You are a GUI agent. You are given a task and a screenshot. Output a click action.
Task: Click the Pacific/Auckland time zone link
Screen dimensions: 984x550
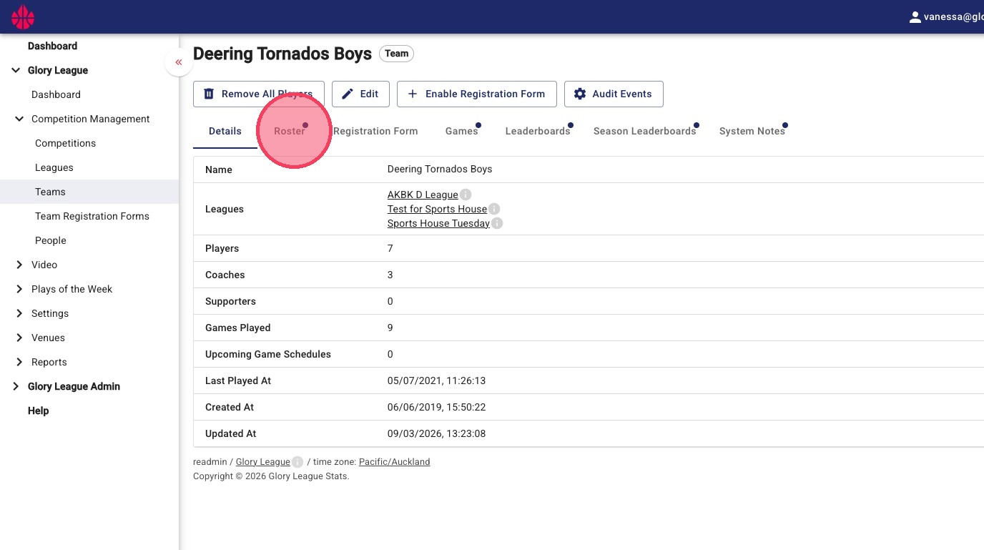point(395,462)
